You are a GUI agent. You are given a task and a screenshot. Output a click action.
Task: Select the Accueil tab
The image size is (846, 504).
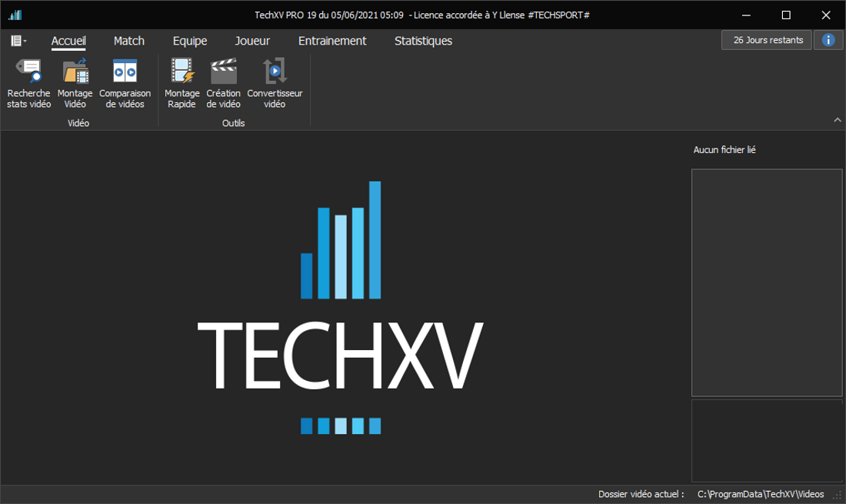(68, 41)
